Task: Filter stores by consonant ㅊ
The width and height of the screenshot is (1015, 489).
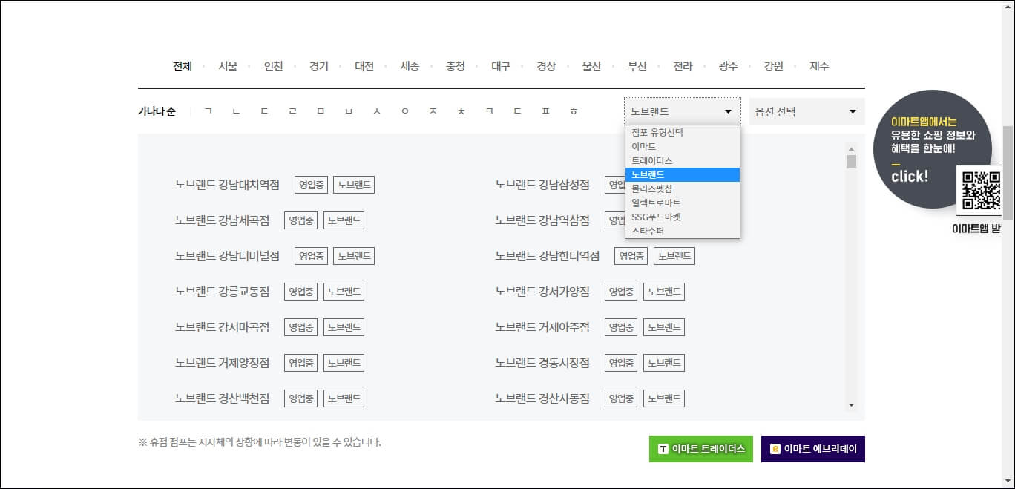Action: 461,111
